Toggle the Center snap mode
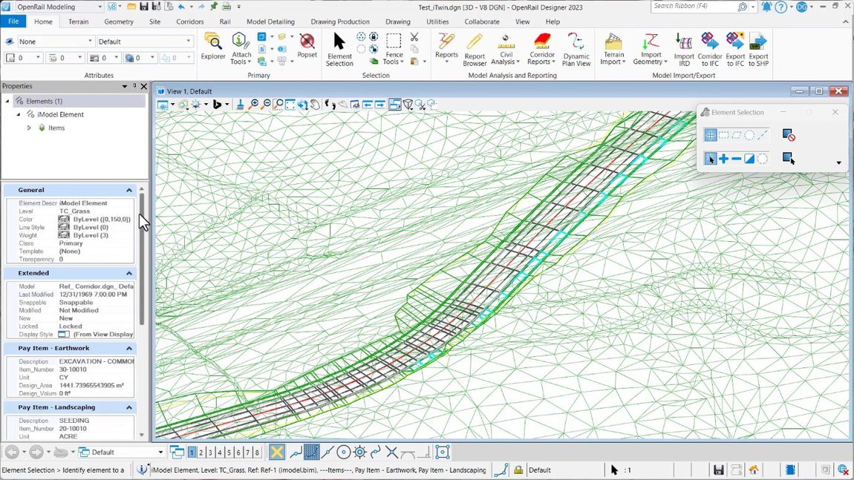Viewport: 854px width, 480px height. (x=343, y=452)
